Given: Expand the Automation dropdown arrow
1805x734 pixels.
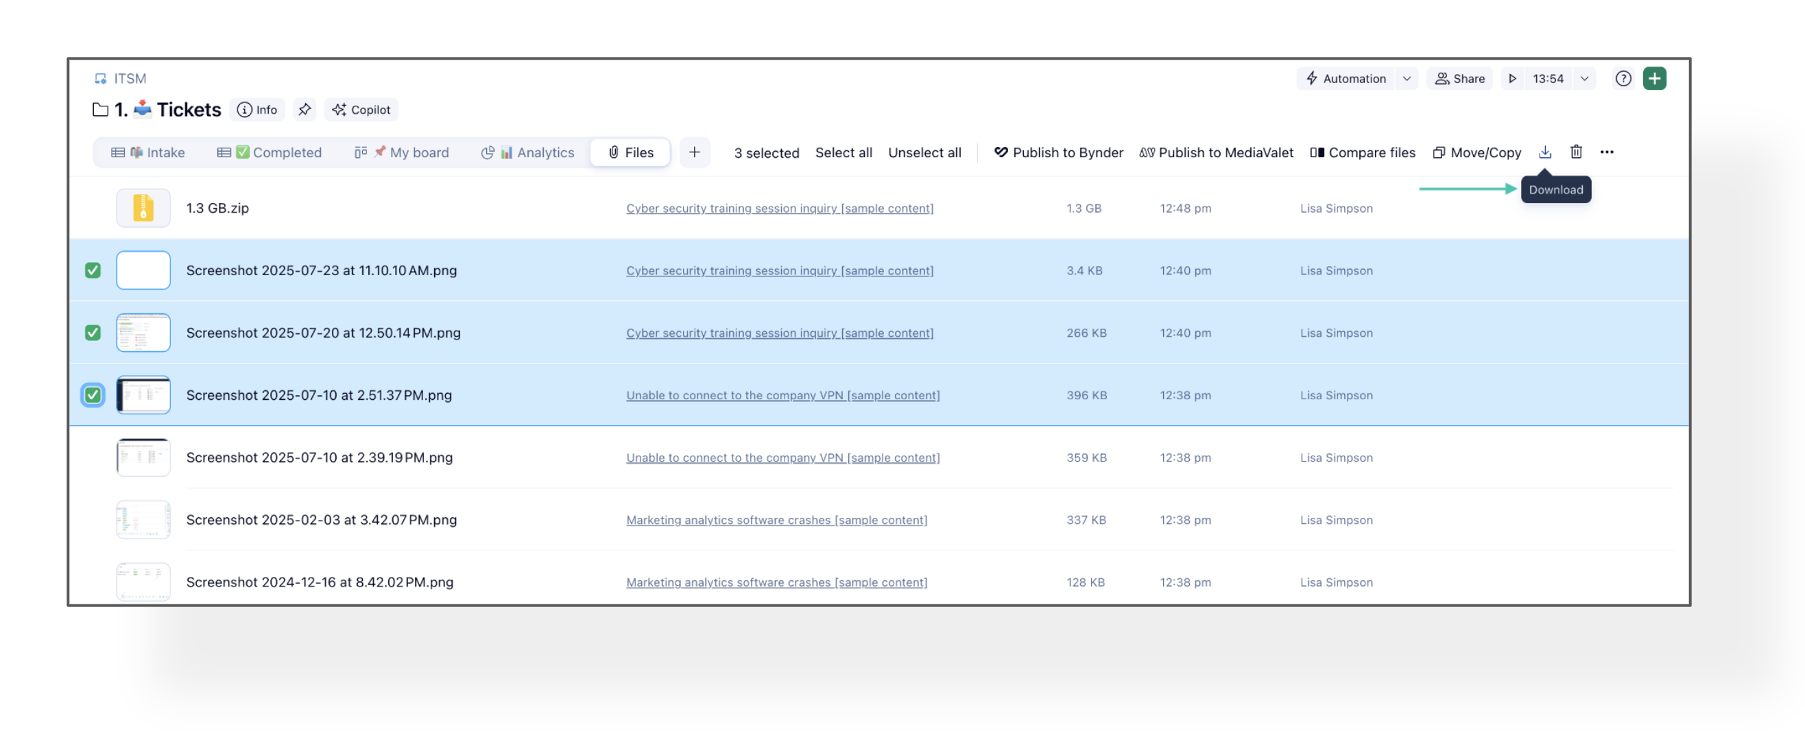Looking at the screenshot, I should [1407, 78].
